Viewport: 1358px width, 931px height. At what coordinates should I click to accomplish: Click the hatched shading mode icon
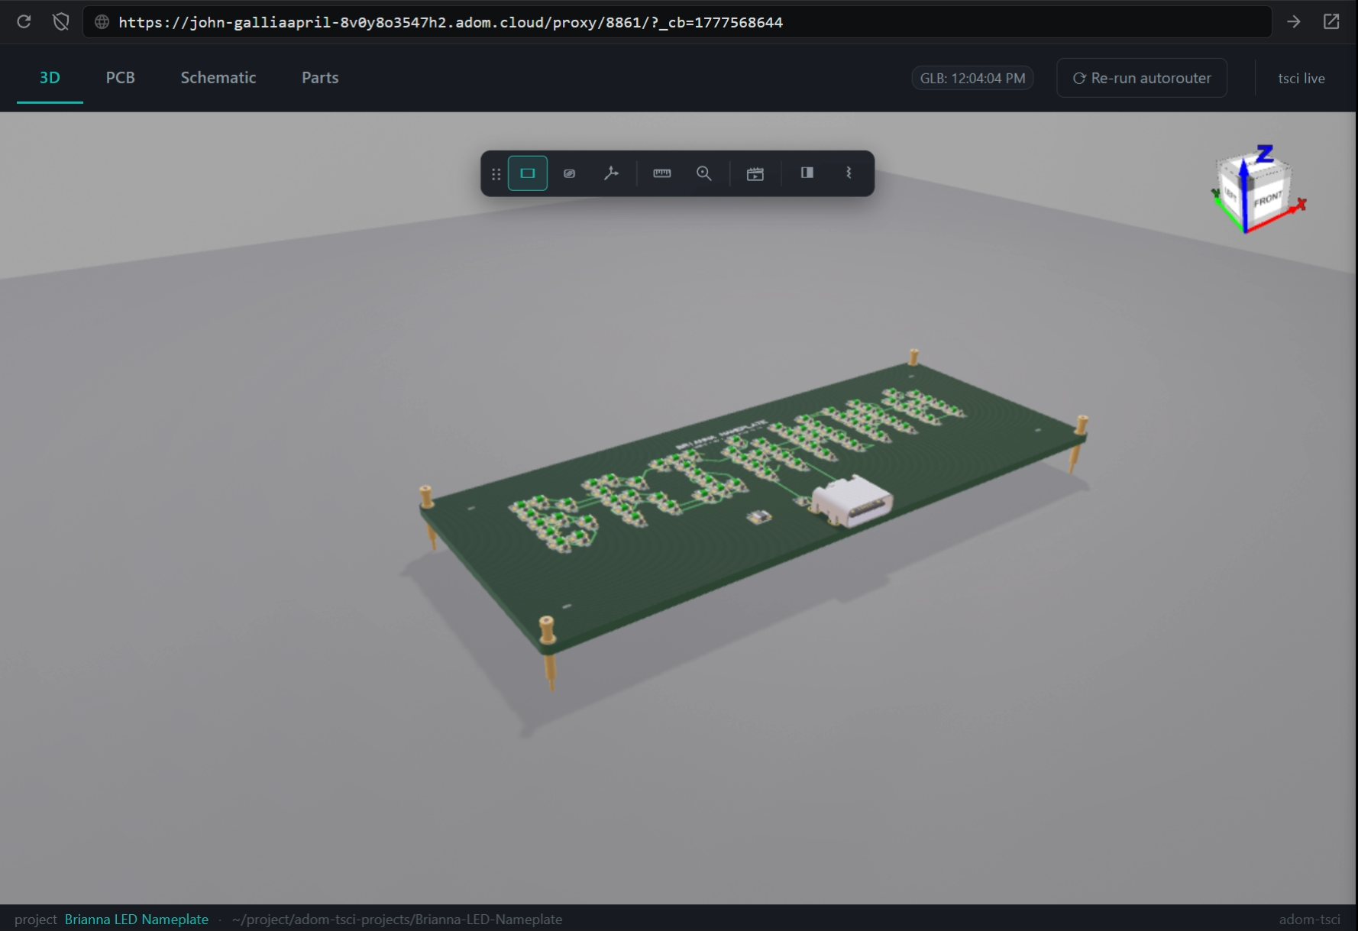tap(569, 173)
